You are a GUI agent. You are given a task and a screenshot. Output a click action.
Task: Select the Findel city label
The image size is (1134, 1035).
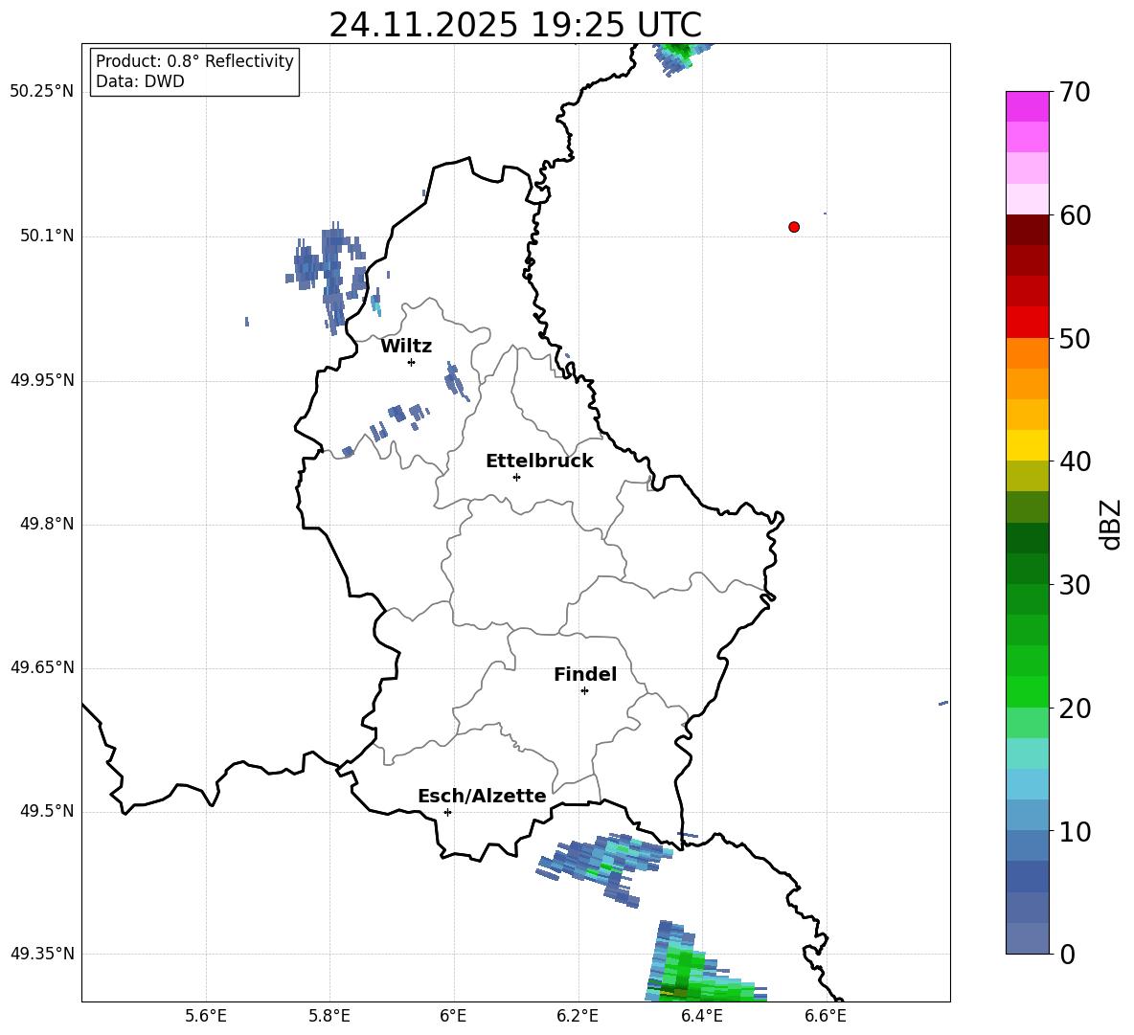pyautogui.click(x=585, y=674)
